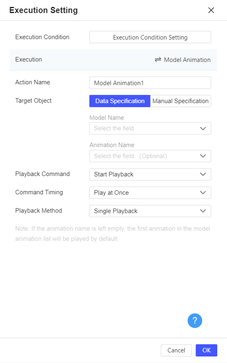Open the Model Name field dropdown

pos(150,128)
